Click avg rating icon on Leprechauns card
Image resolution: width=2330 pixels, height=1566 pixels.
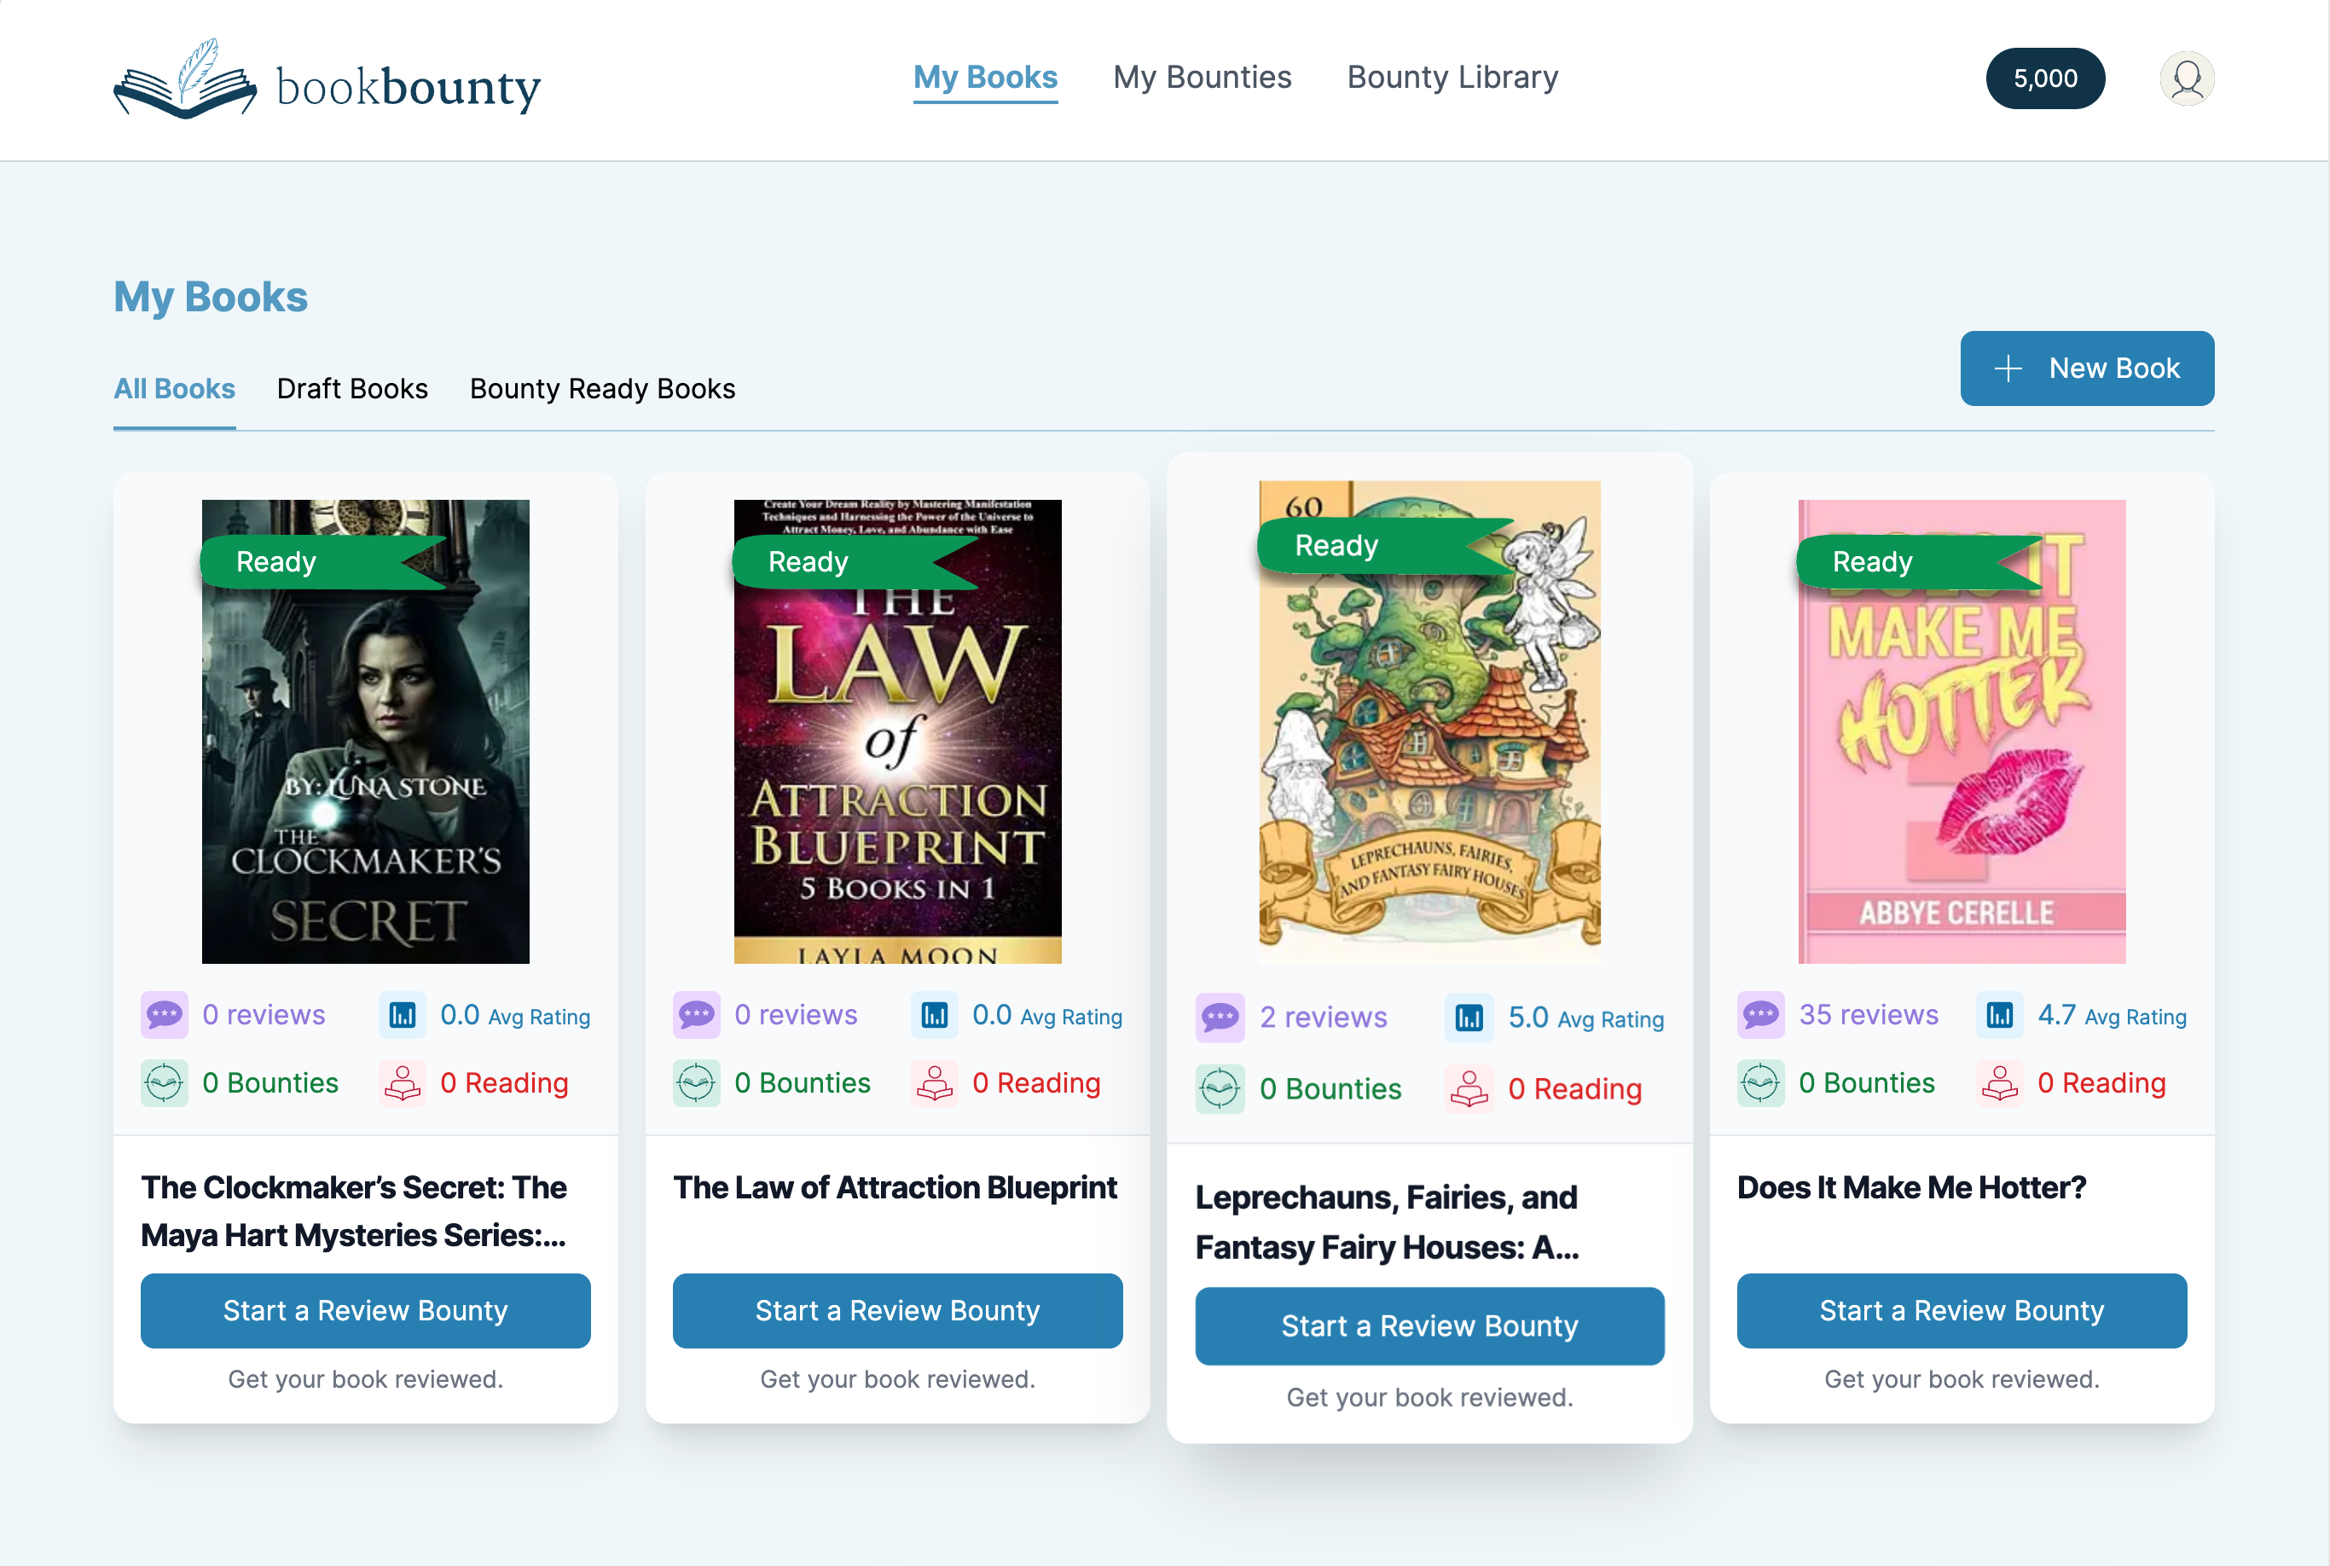(x=1468, y=1018)
